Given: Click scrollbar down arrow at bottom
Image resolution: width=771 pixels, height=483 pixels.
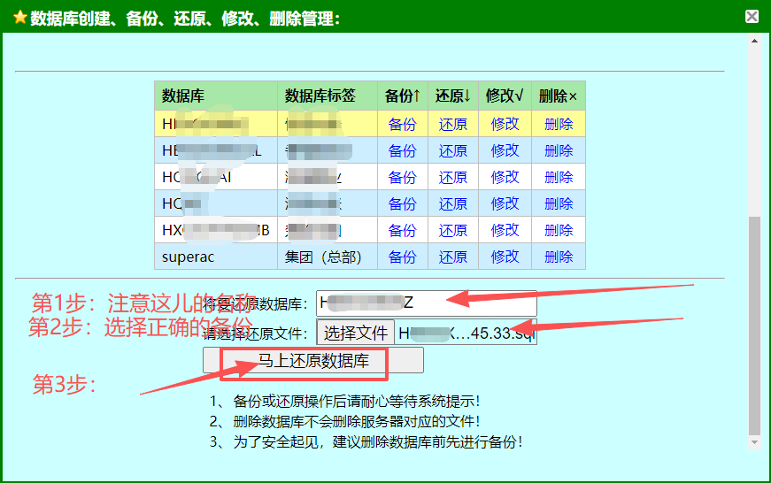Looking at the screenshot, I should 754,441.
